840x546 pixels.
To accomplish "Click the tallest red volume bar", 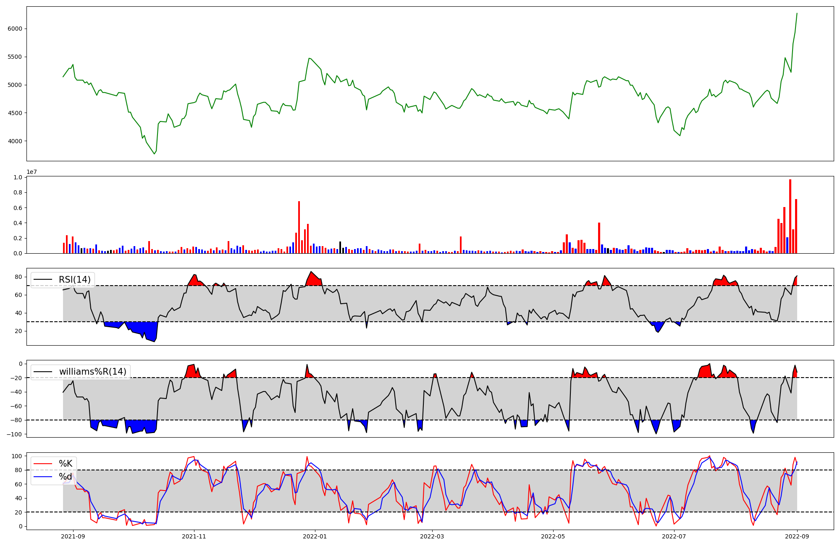I will click(x=790, y=216).
